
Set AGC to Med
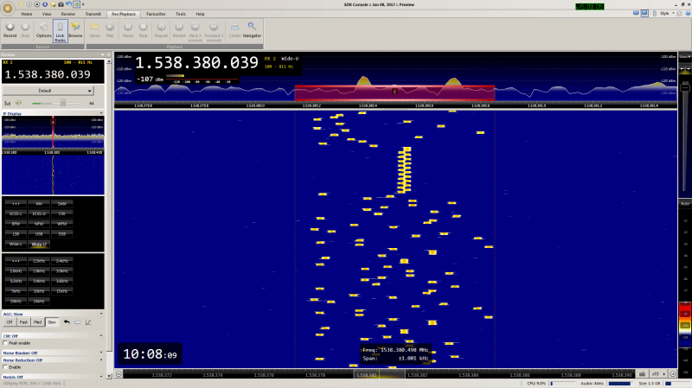[x=37, y=322]
